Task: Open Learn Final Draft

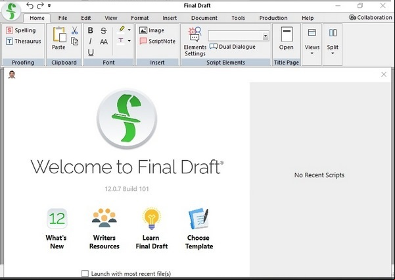Action: pyautogui.click(x=152, y=229)
